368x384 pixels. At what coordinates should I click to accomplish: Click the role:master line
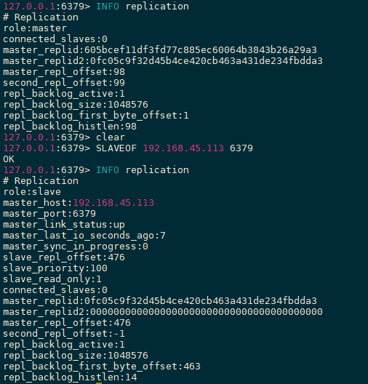point(35,28)
